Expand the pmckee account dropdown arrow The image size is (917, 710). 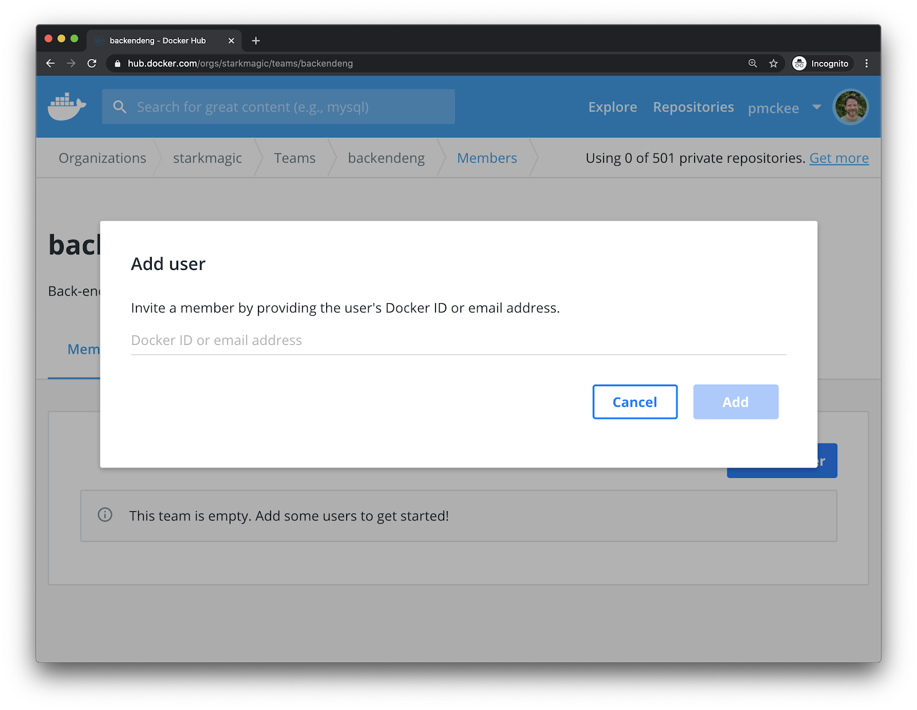point(817,107)
